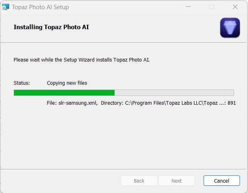The width and height of the screenshot is (248, 193).
Task: Click the "Status:" label
Action: (22, 83)
